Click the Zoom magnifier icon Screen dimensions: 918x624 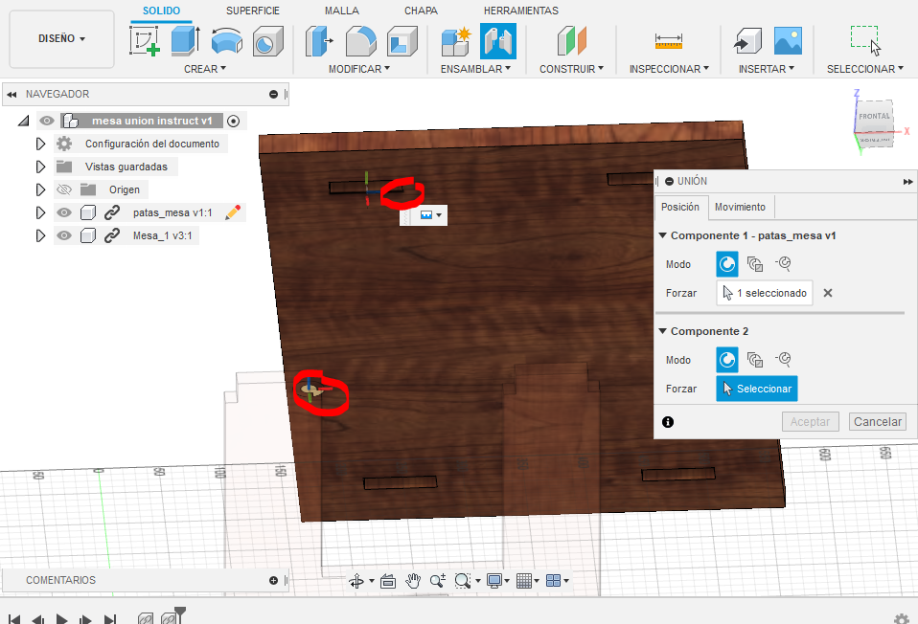(x=437, y=581)
